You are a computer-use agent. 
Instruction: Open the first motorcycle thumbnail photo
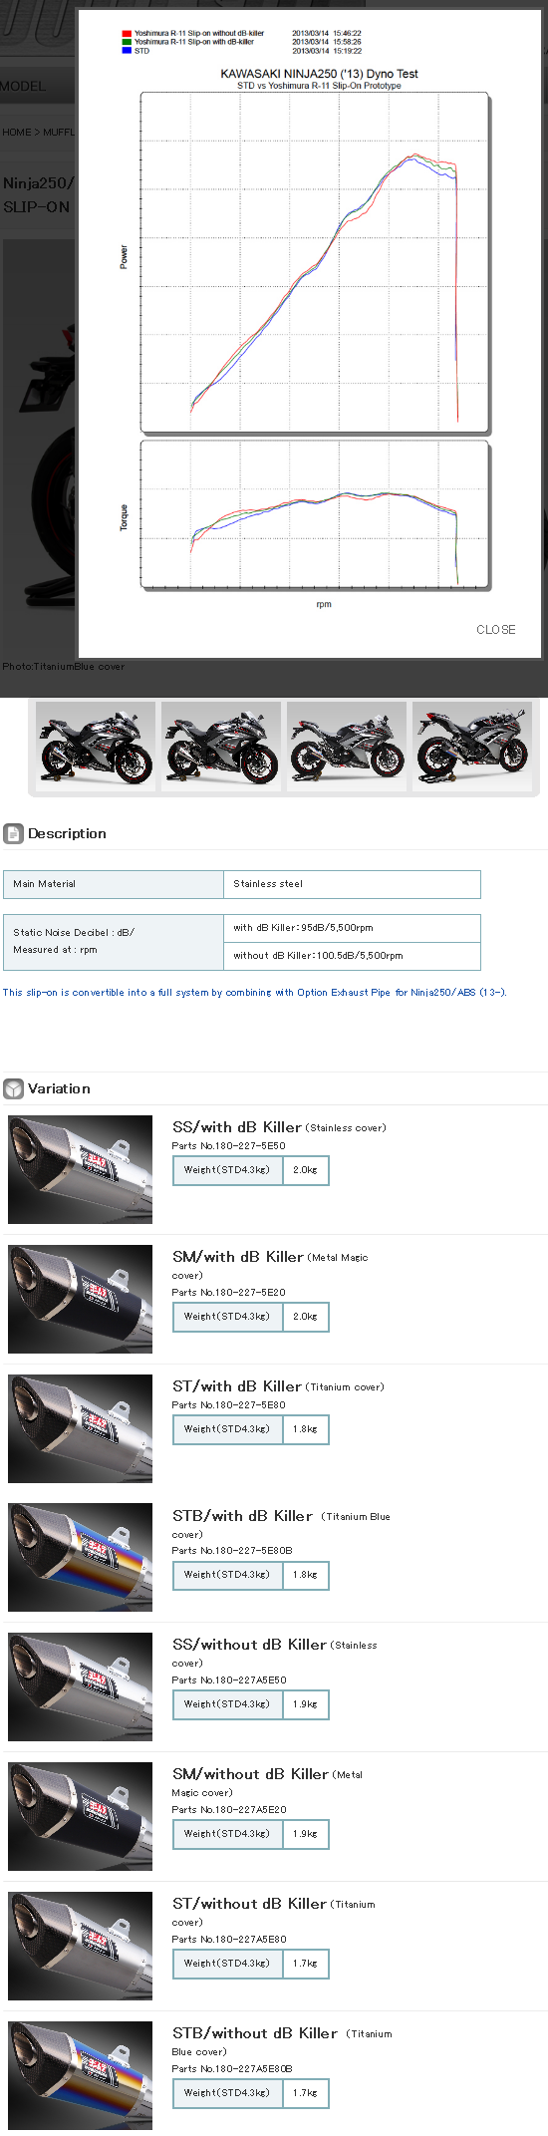(96, 747)
